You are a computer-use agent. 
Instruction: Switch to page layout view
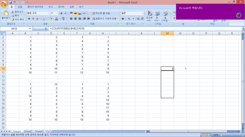206,135
